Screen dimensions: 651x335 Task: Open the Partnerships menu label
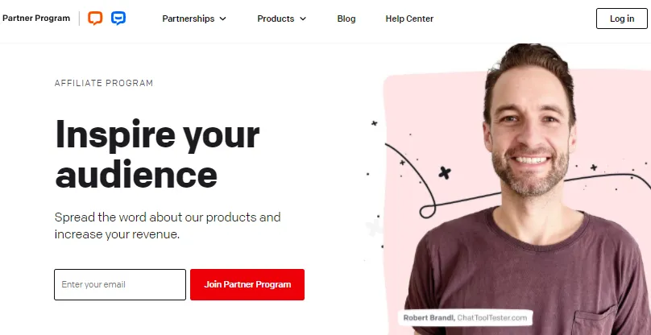tap(189, 19)
